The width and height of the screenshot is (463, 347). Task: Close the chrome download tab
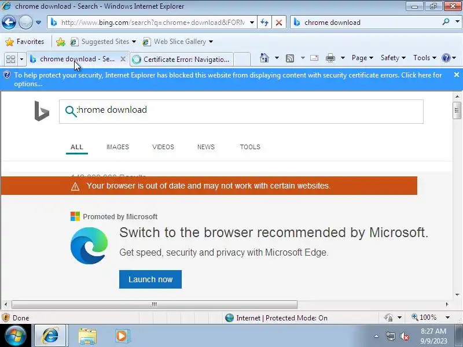[x=123, y=59]
